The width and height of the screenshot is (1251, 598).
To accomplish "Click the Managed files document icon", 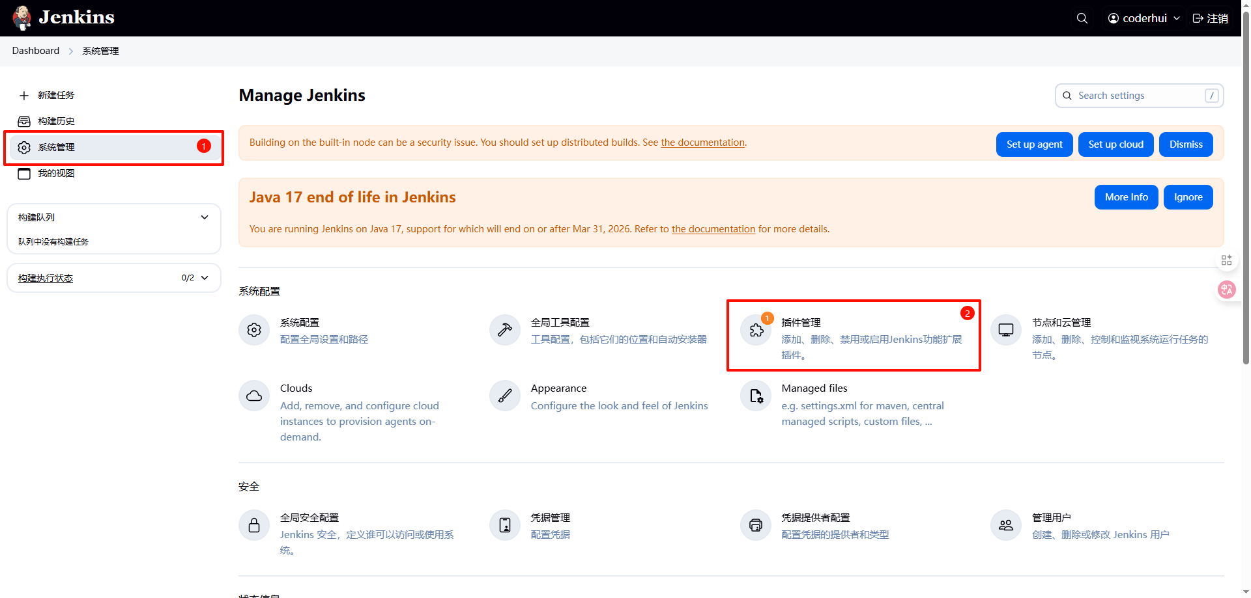I will [x=756, y=396].
